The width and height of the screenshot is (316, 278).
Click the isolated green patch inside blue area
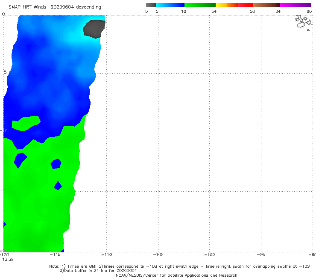click(x=26, y=123)
